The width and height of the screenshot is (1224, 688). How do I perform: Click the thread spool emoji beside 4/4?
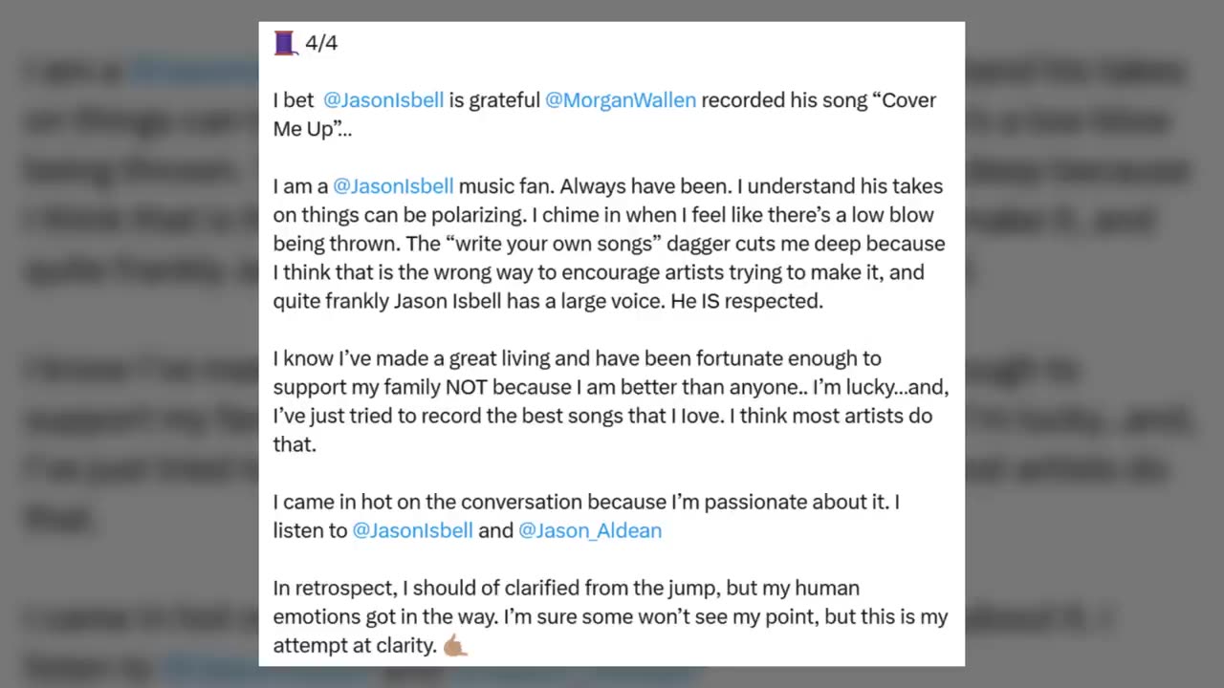tap(286, 43)
